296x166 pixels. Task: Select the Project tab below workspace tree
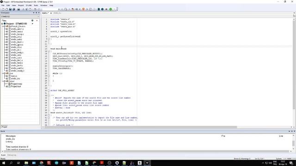5,127
